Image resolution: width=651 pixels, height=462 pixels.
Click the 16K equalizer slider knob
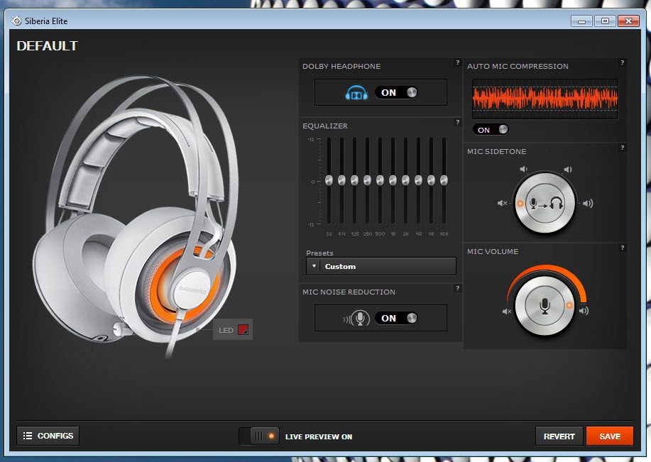[444, 180]
